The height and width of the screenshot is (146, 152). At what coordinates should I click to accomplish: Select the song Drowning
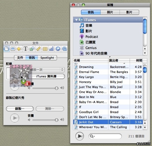(108, 67)
